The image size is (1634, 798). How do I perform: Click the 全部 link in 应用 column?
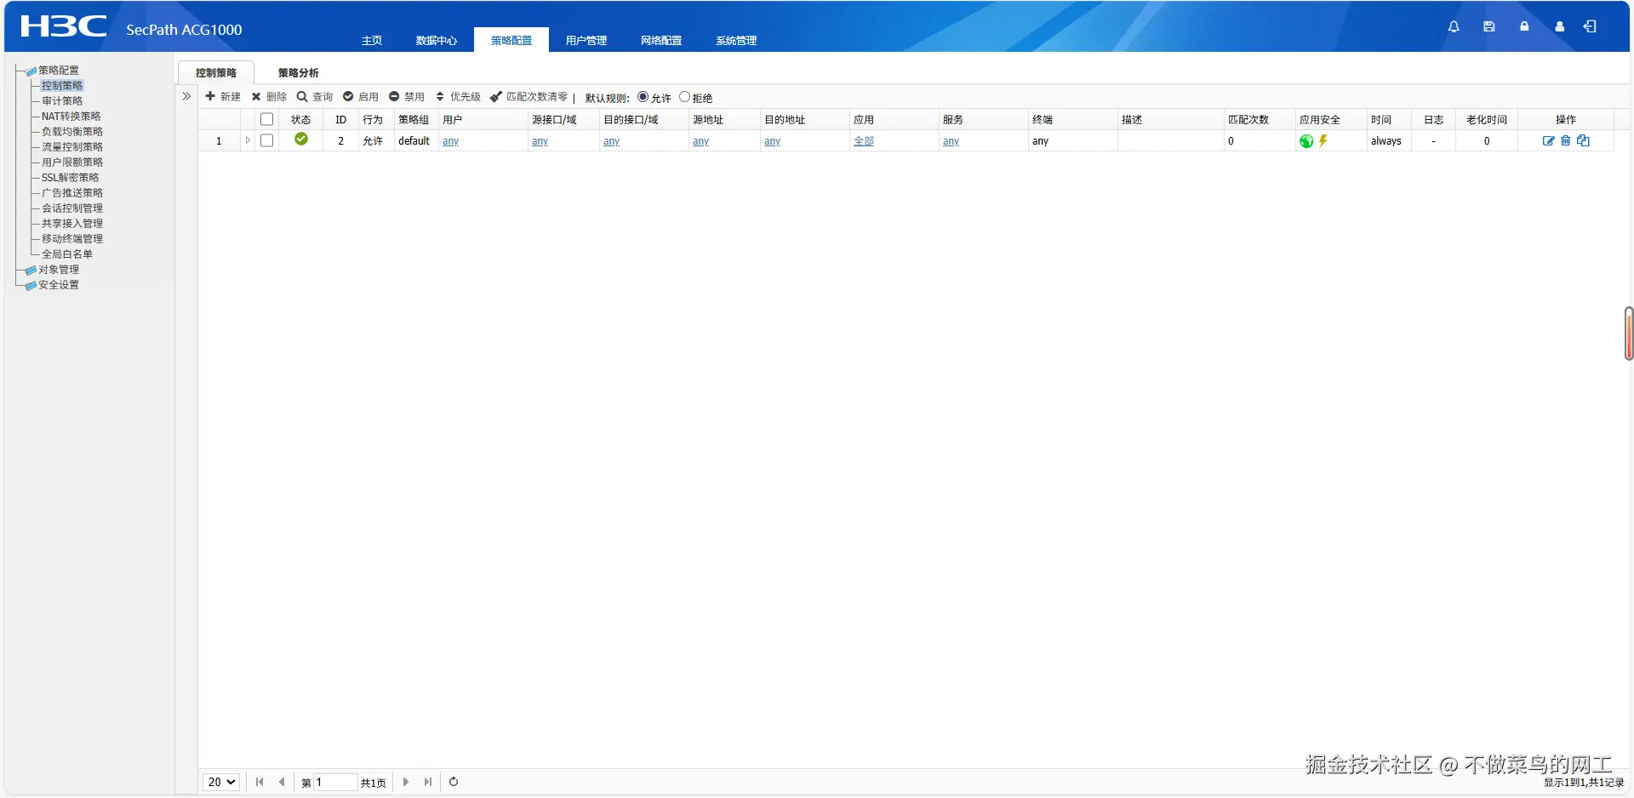click(864, 141)
